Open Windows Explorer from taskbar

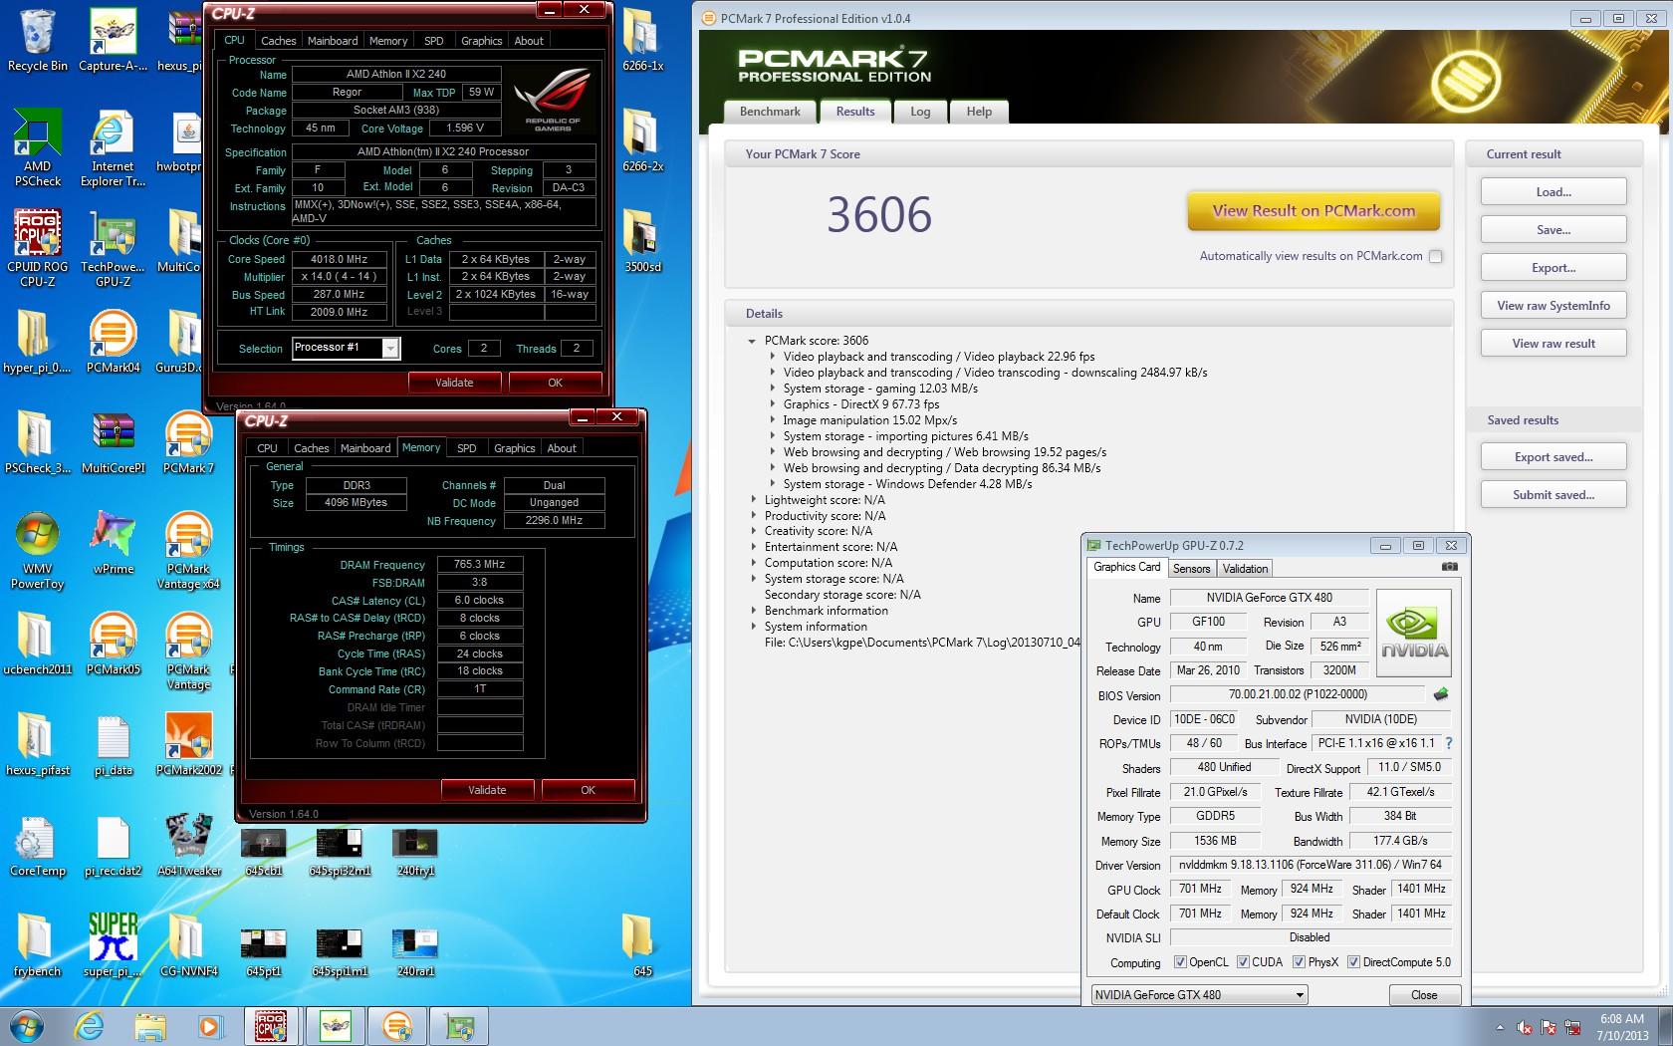coord(150,1025)
